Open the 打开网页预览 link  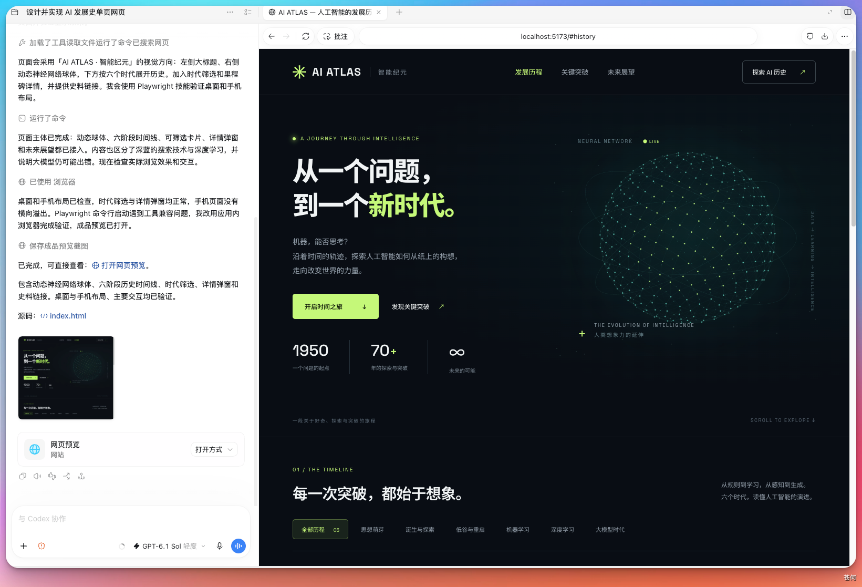(119, 265)
